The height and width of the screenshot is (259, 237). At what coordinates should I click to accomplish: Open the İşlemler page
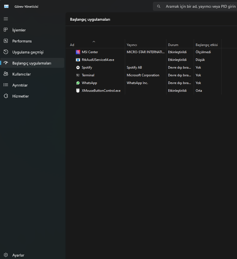click(x=19, y=30)
